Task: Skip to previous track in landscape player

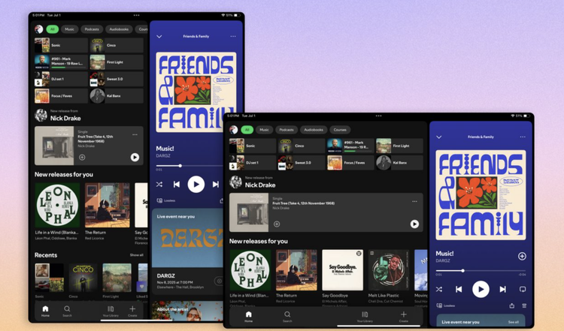Action: (459, 289)
